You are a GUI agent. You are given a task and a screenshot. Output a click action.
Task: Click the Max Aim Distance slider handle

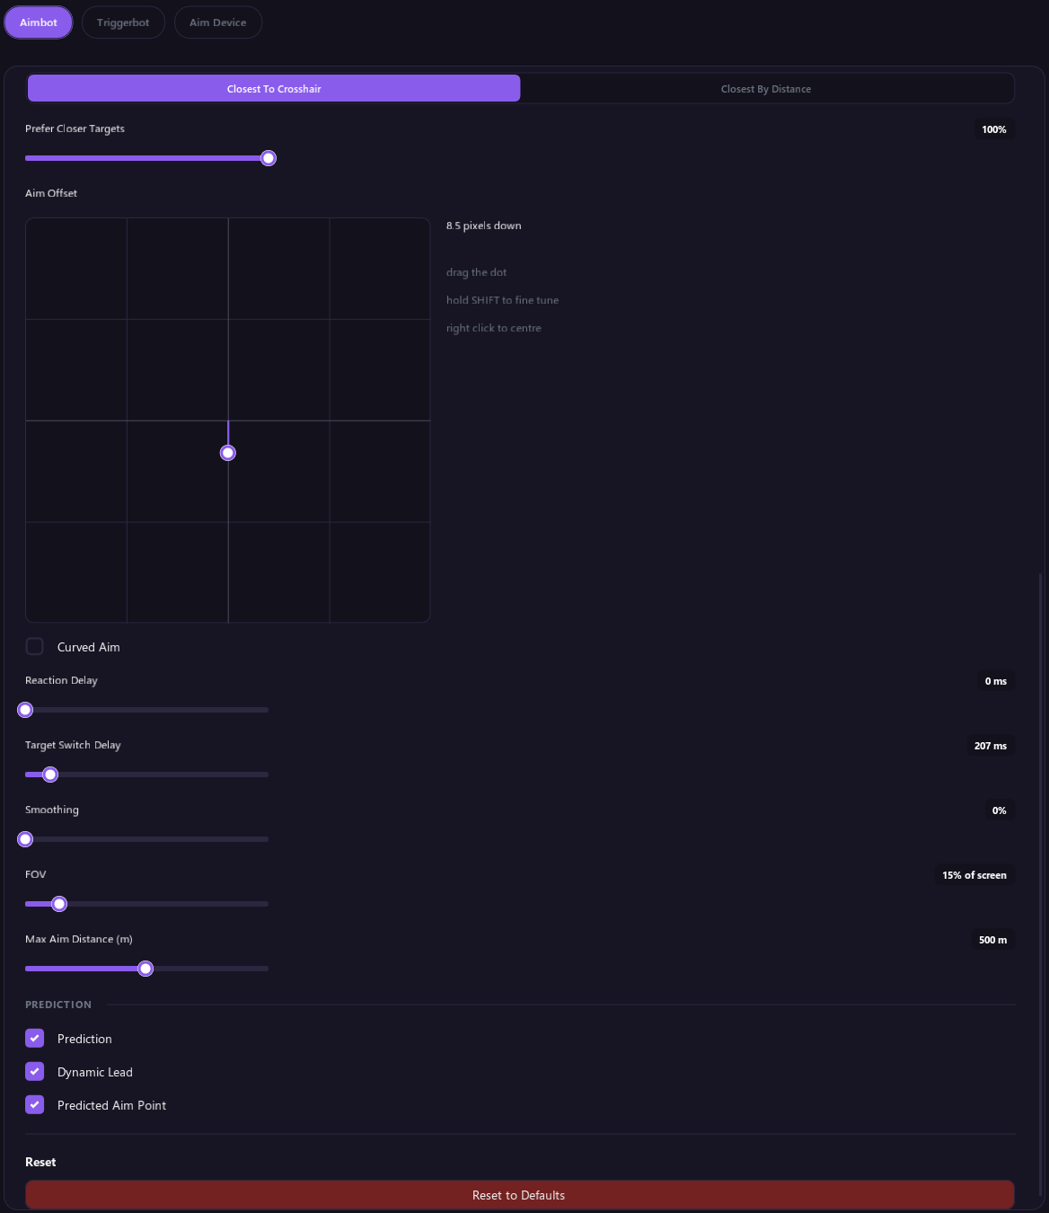(145, 969)
